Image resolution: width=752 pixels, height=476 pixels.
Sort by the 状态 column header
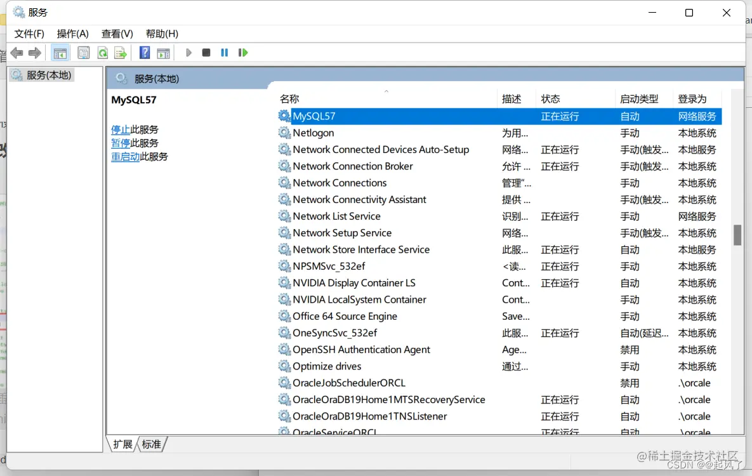(576, 99)
